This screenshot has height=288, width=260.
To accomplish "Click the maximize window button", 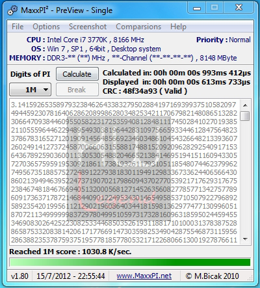I will point(214,8).
